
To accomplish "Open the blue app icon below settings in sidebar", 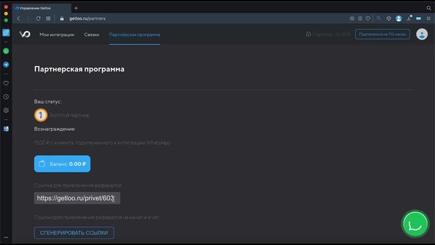I will click(6, 129).
